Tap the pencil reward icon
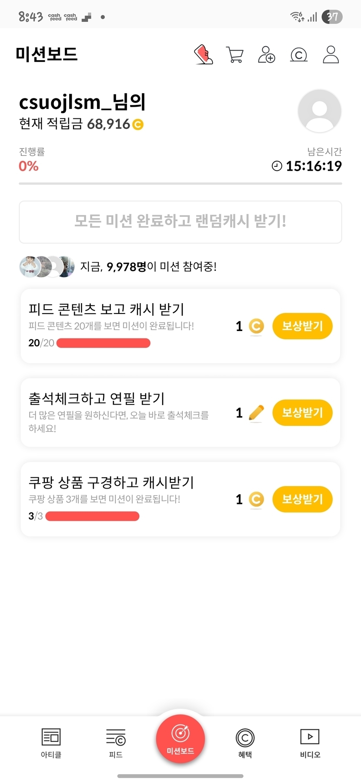This screenshot has height=783, width=361. click(x=256, y=413)
